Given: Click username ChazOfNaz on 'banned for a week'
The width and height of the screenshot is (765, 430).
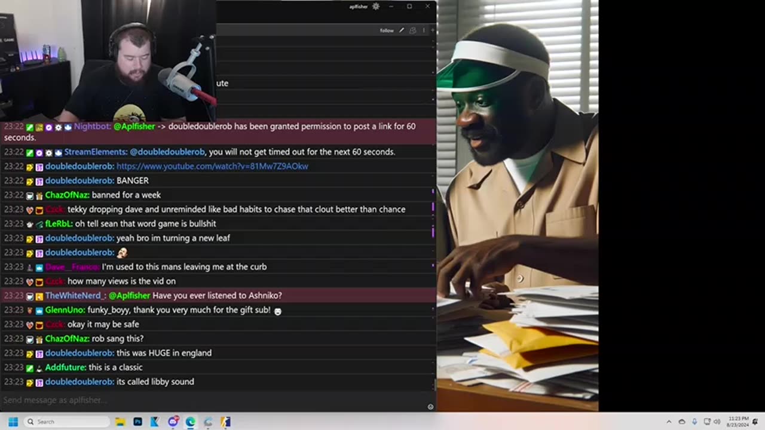Looking at the screenshot, I should pyautogui.click(x=67, y=195).
